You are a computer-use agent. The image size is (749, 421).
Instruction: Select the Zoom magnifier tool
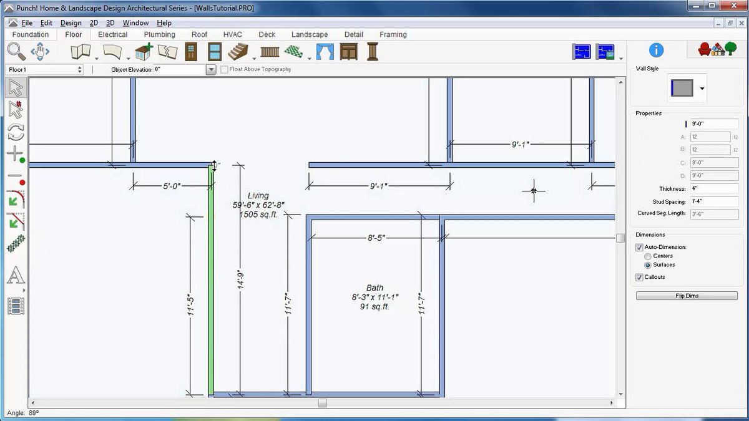click(x=16, y=51)
